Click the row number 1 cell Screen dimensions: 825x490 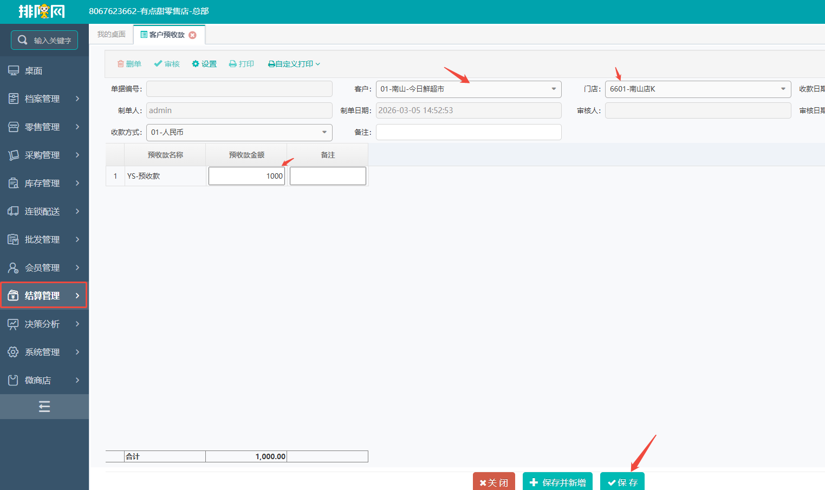(115, 176)
